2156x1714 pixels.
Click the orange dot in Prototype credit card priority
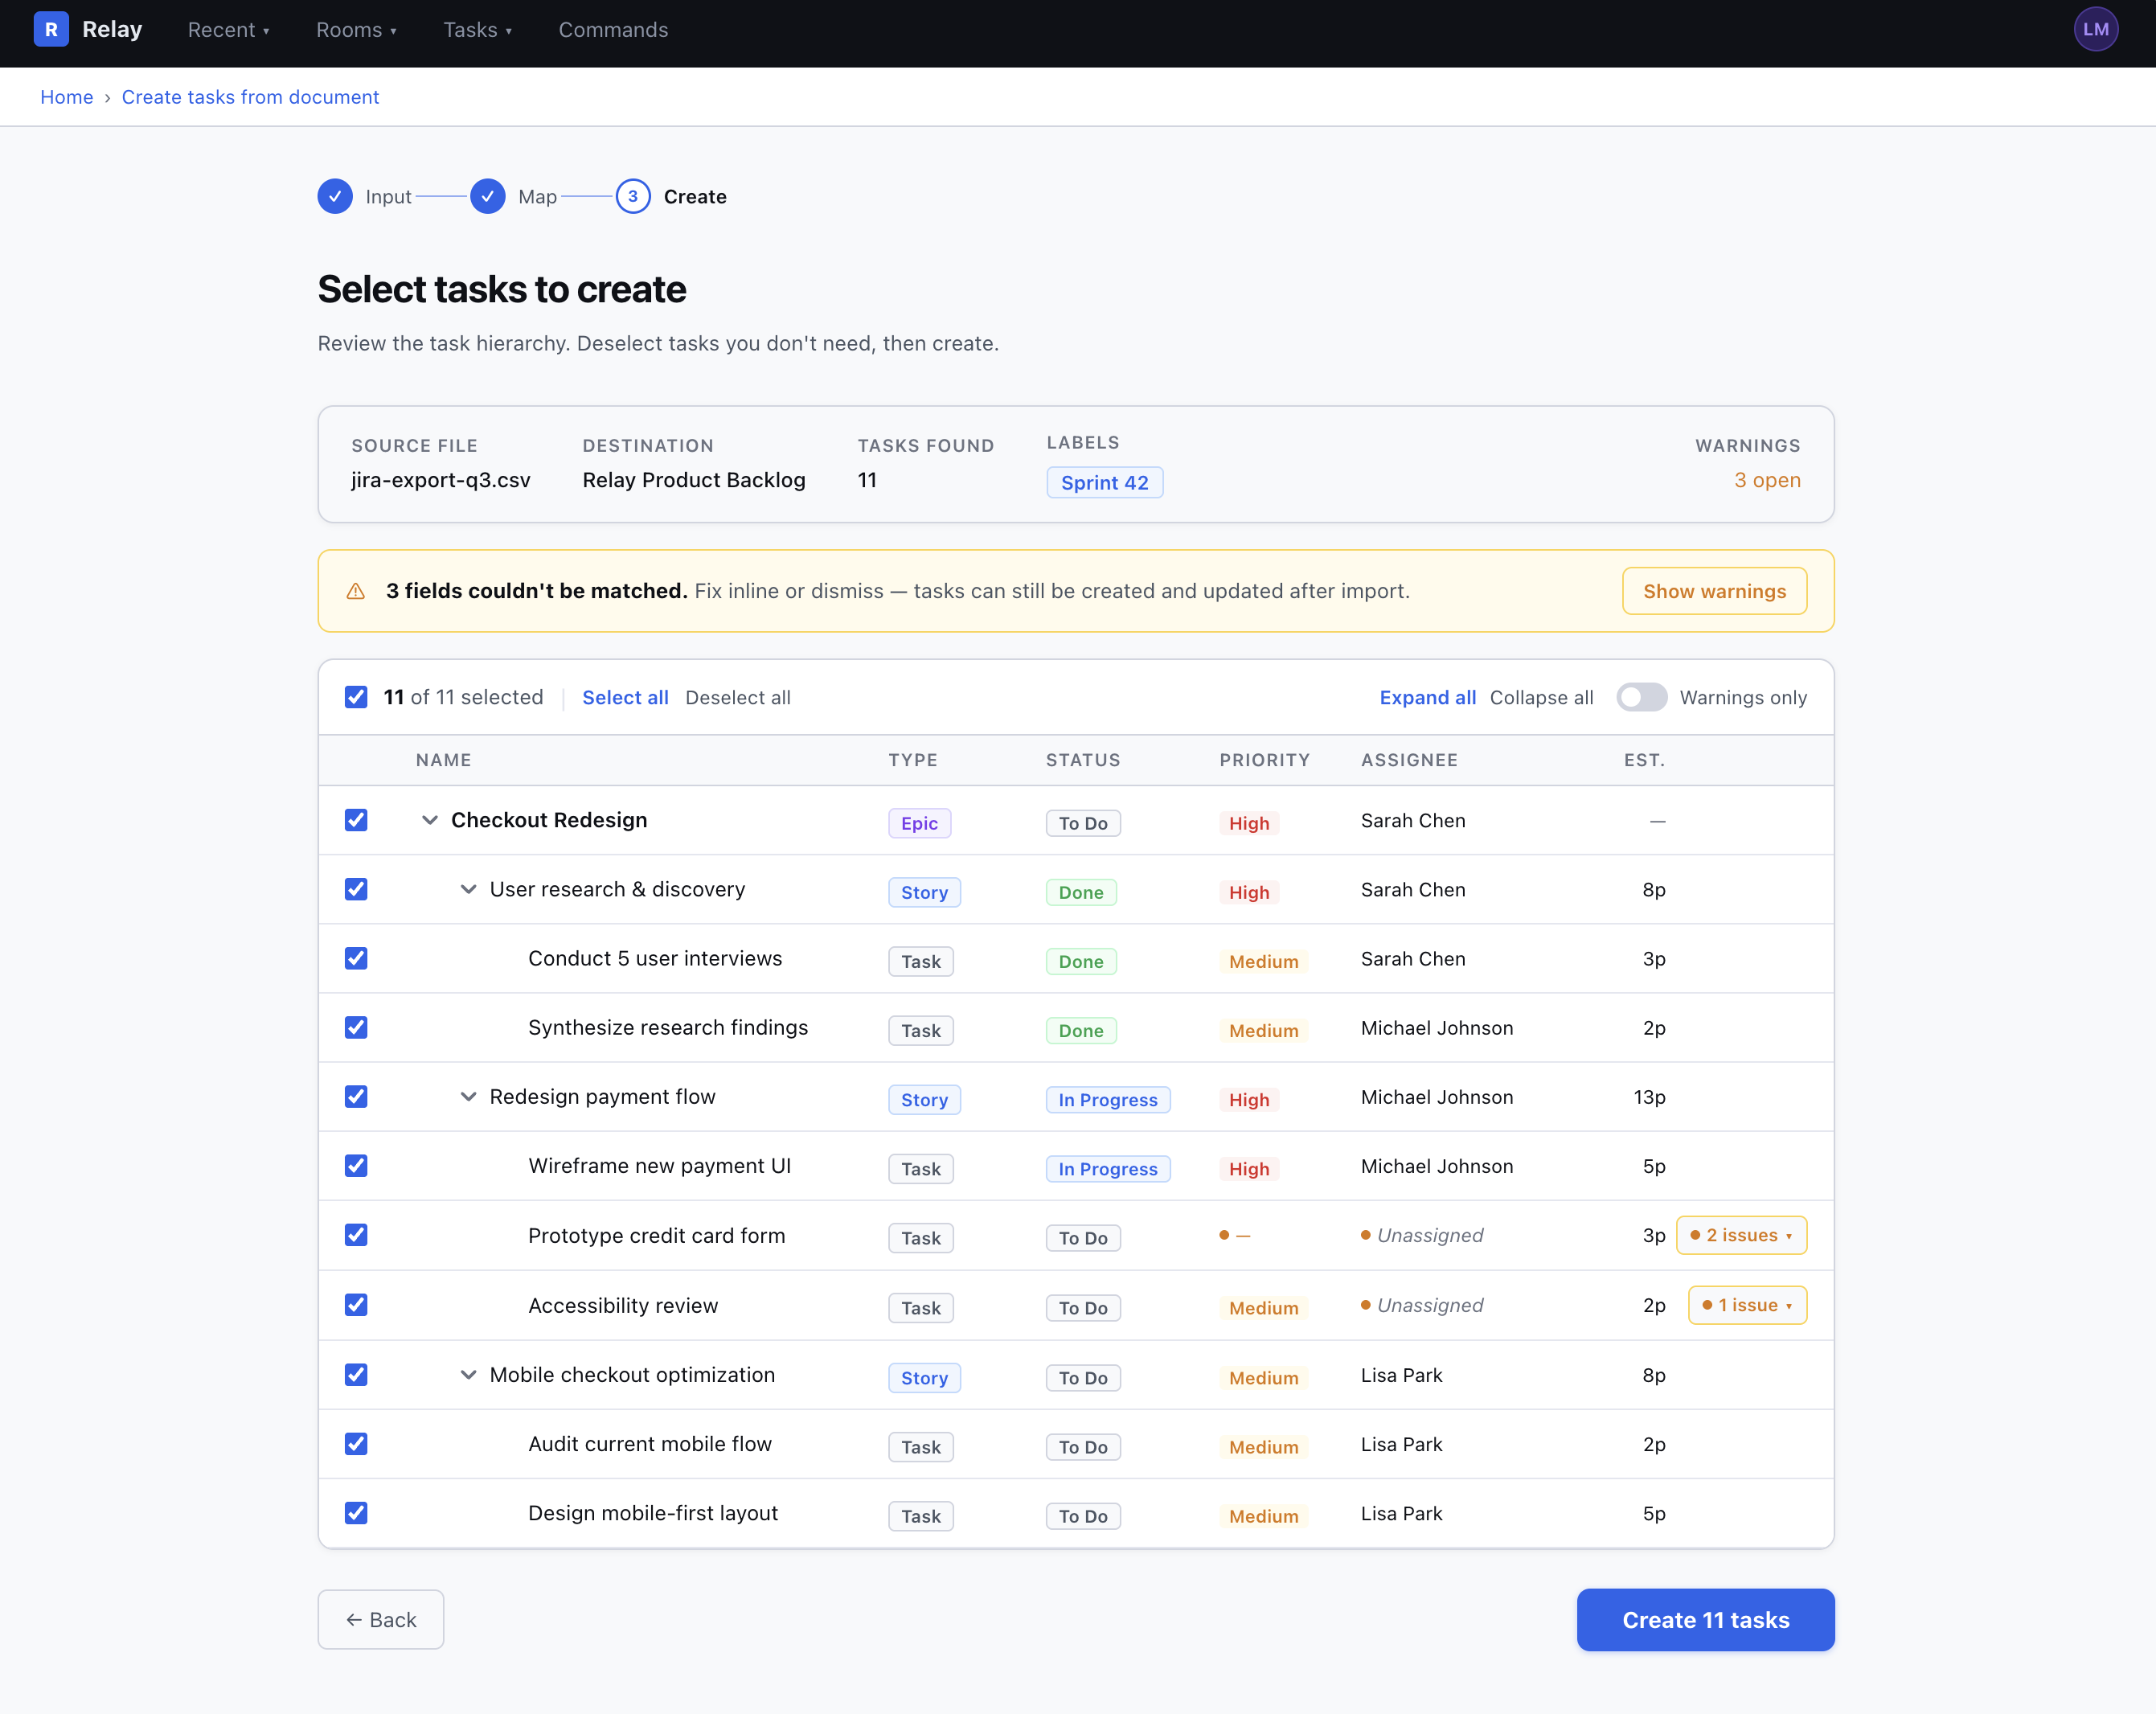(1226, 1236)
